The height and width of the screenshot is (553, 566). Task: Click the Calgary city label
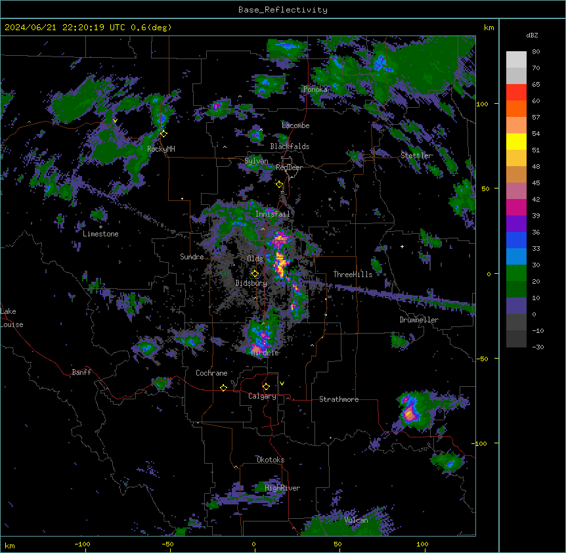(x=262, y=396)
